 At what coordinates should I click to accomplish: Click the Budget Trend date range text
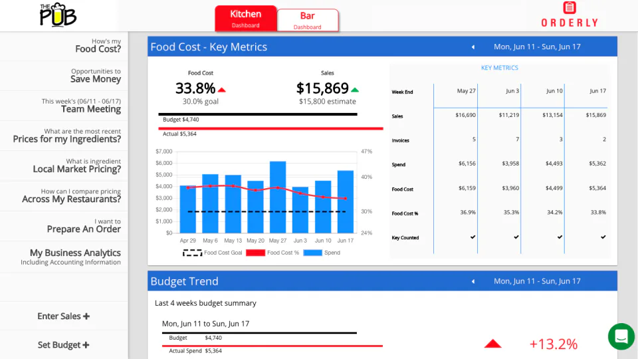[537, 281]
